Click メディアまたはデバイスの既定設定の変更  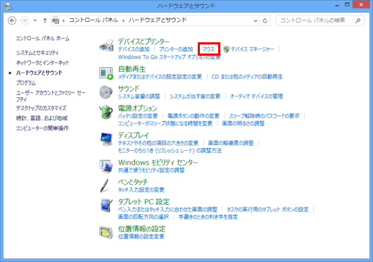pyautogui.click(x=160, y=77)
